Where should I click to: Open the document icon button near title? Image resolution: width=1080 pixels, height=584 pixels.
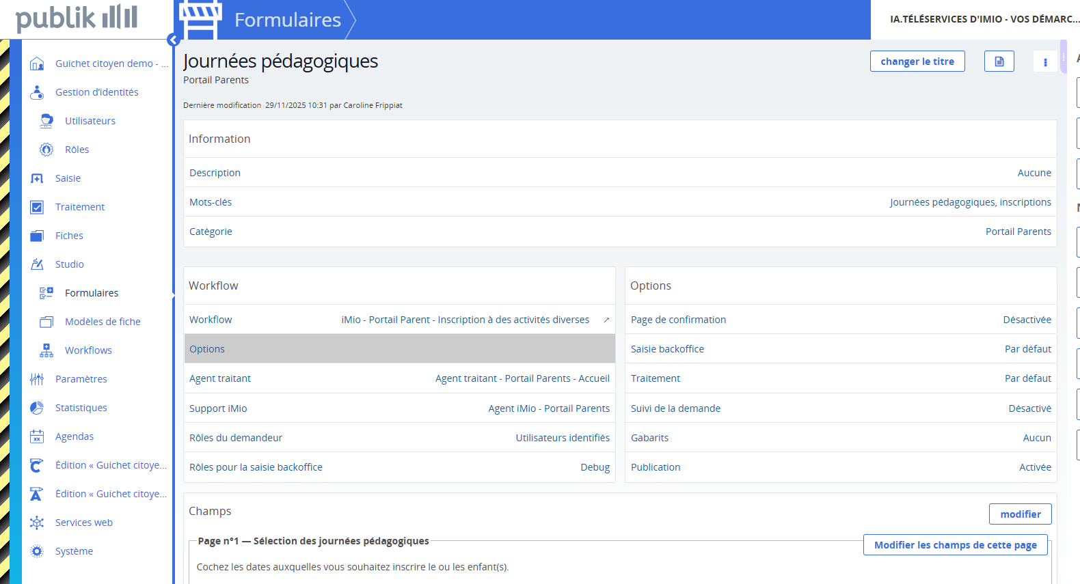999,61
